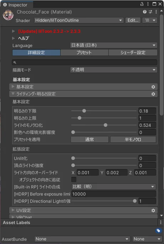Click the 頂点ライトの強度 slider handle
The image size is (164, 244).
(73, 165)
